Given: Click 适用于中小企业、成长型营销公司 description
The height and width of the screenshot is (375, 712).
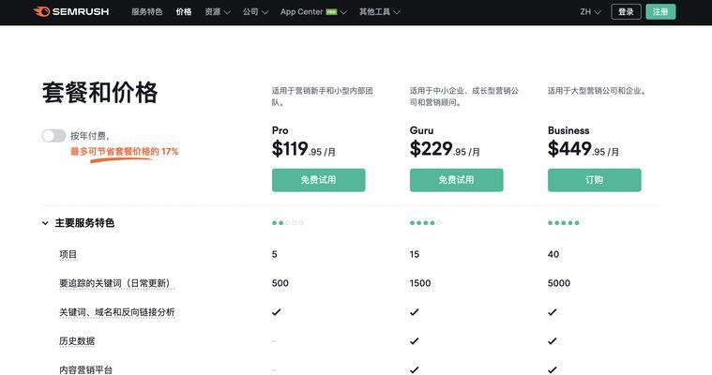Looking at the screenshot, I should pos(464,97).
